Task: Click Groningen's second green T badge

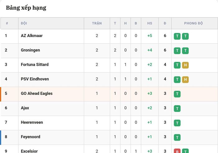Action: coord(185,51)
